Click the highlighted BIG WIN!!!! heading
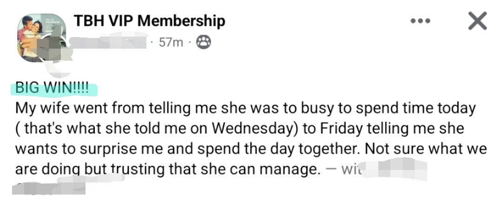502x214 pixels. (53, 88)
